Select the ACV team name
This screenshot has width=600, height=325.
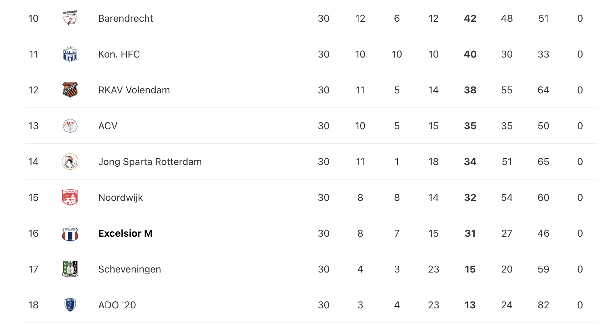[108, 126]
